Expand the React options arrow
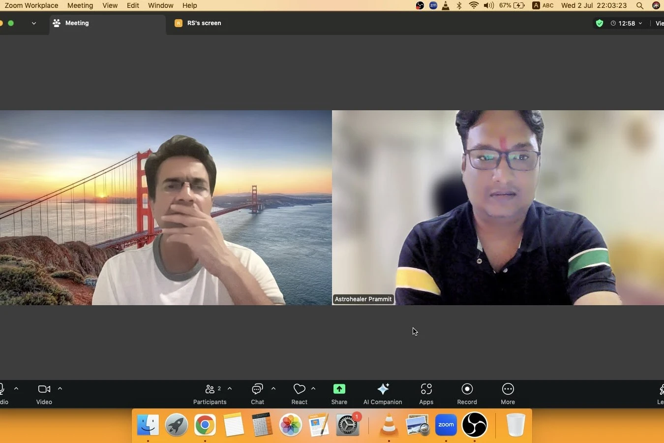This screenshot has width=664, height=443. [313, 388]
